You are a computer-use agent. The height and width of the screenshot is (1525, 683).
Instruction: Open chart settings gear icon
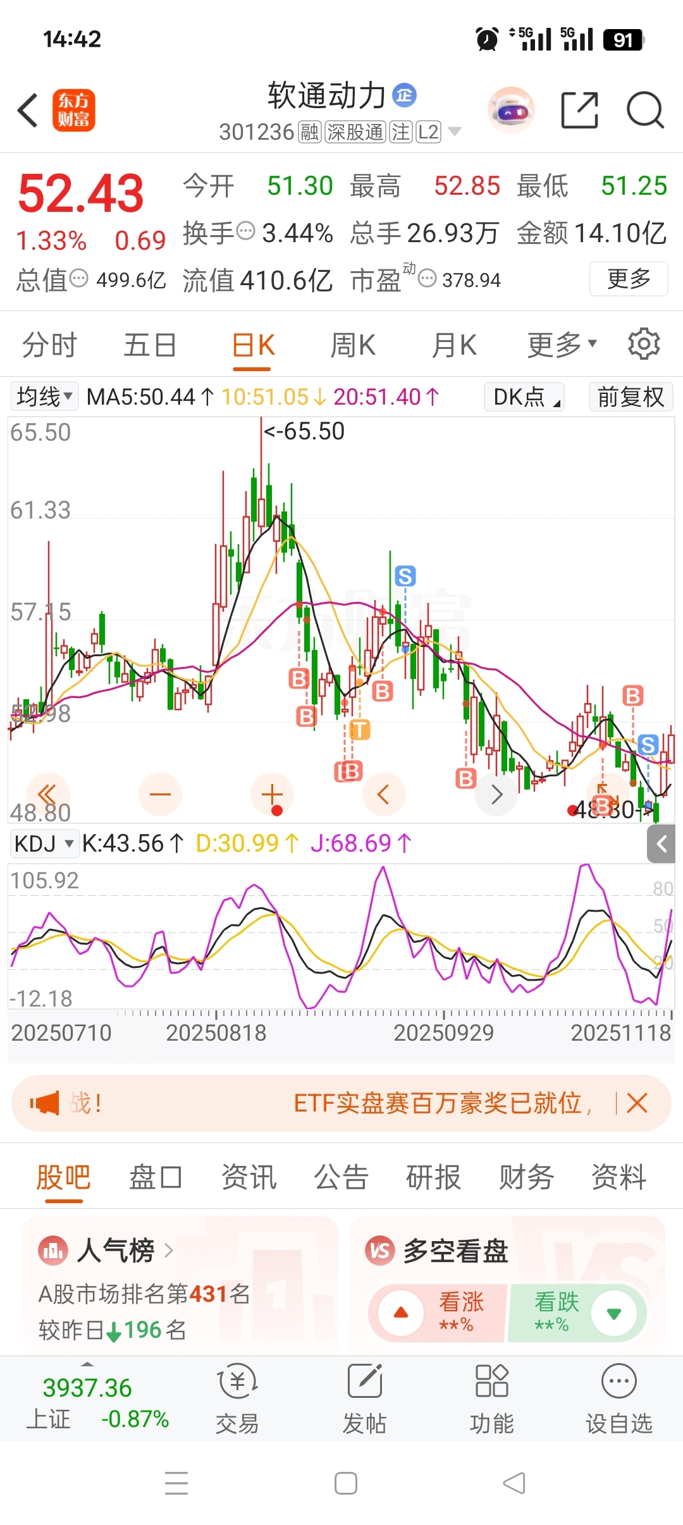pos(644,344)
